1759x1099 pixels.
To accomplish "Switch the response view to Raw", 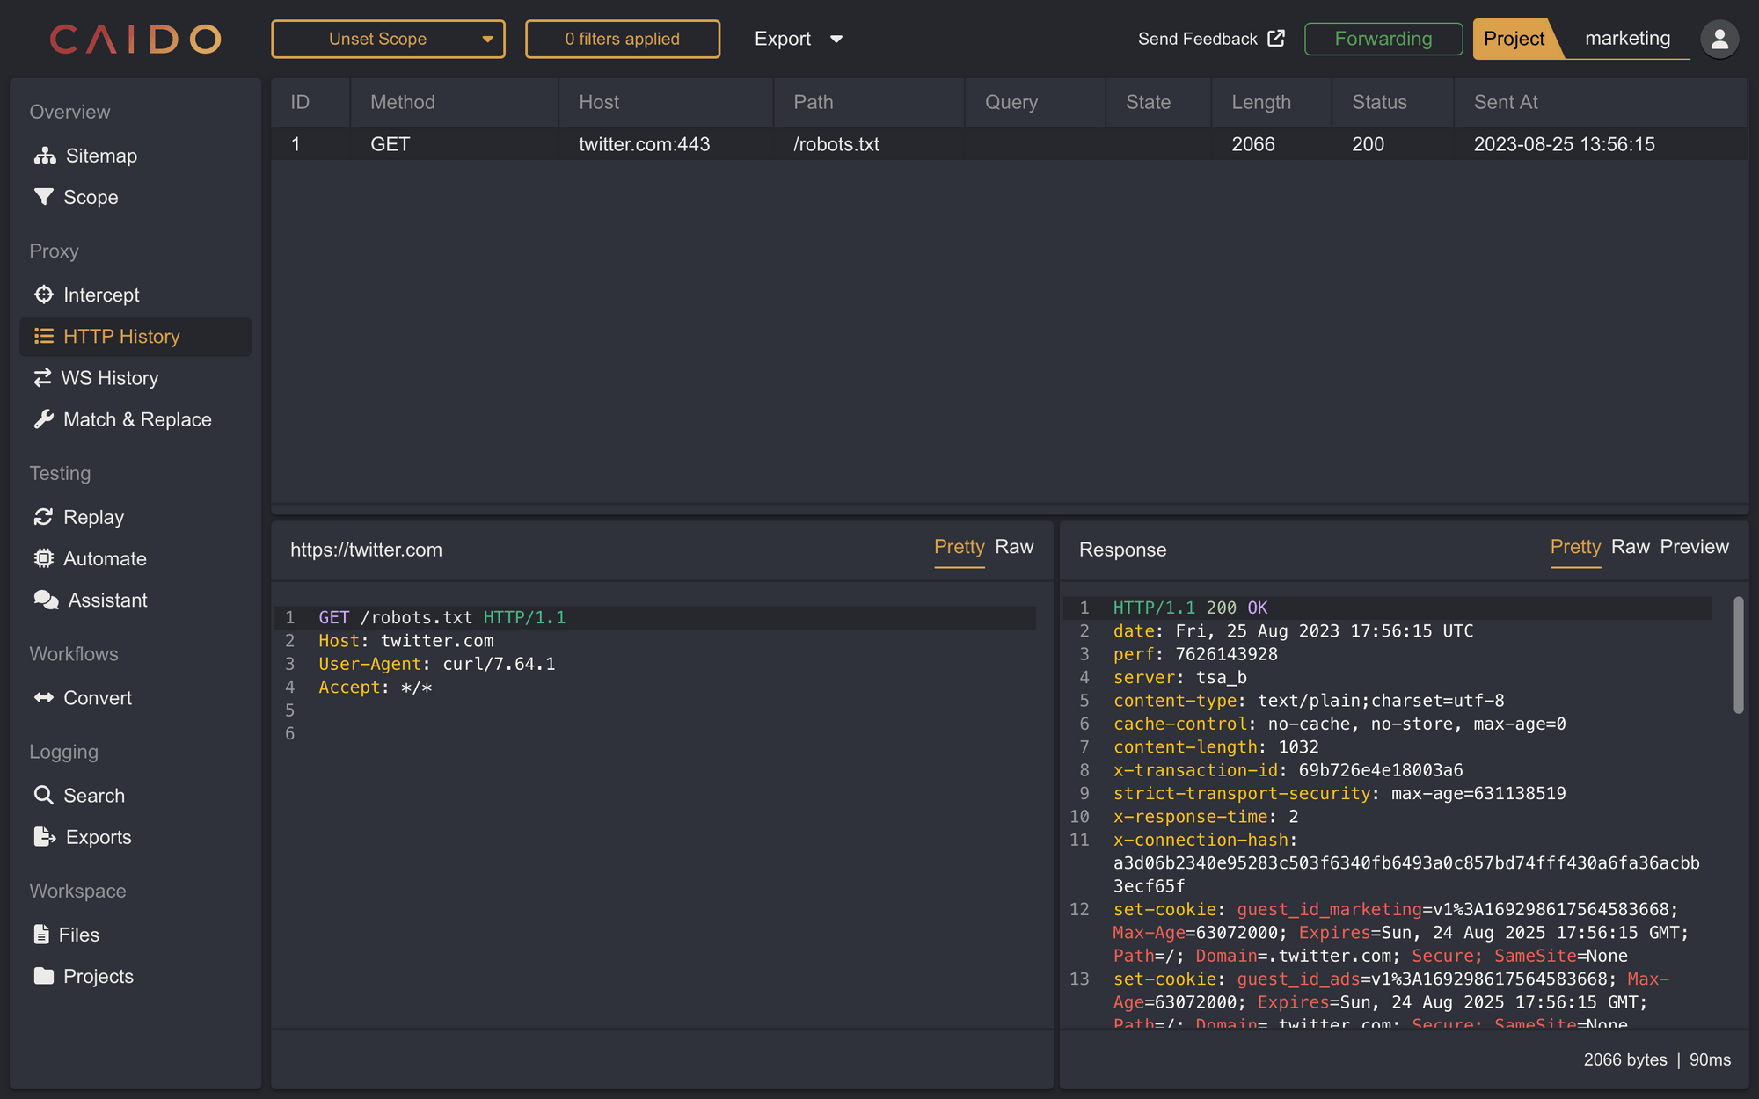I will [1630, 547].
